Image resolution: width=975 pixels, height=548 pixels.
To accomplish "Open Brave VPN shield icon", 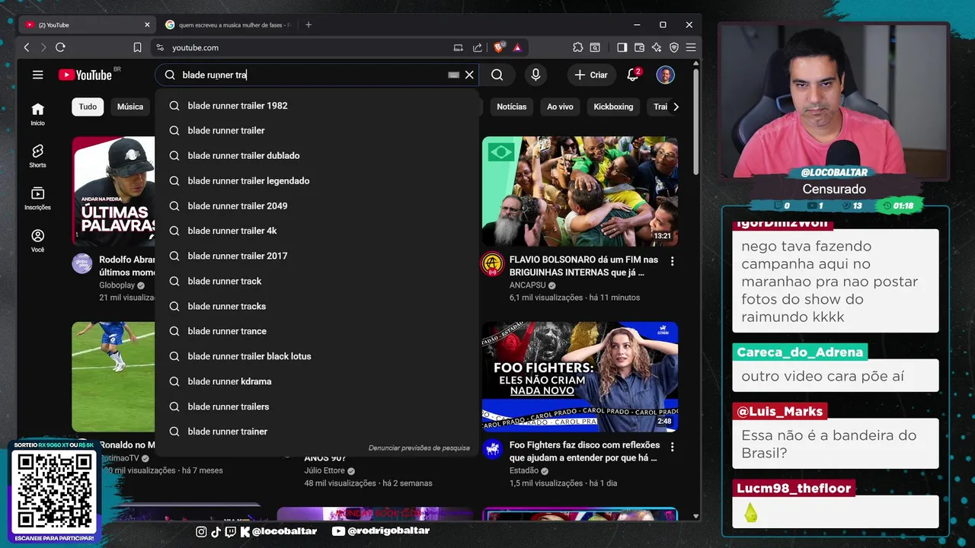I will point(674,47).
